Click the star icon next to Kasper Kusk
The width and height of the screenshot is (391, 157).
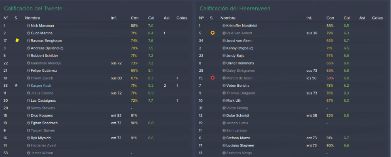tap(16, 85)
